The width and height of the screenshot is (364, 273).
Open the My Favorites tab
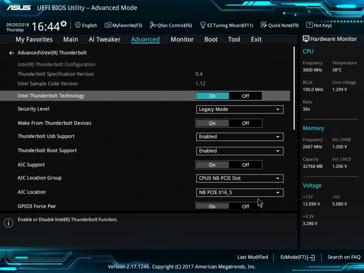pos(34,39)
